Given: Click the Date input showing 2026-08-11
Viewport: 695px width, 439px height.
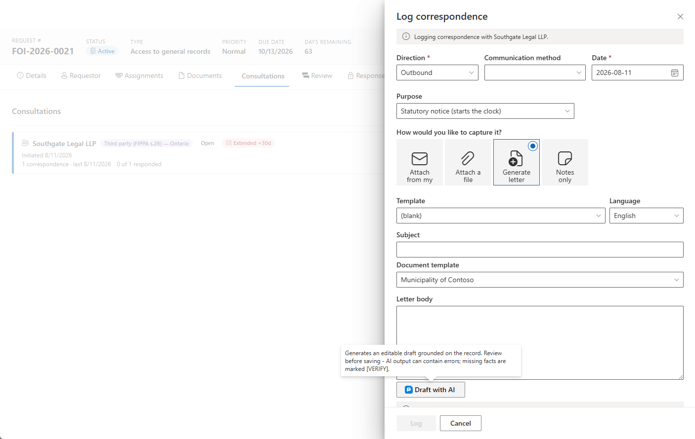Looking at the screenshot, I should coord(638,73).
